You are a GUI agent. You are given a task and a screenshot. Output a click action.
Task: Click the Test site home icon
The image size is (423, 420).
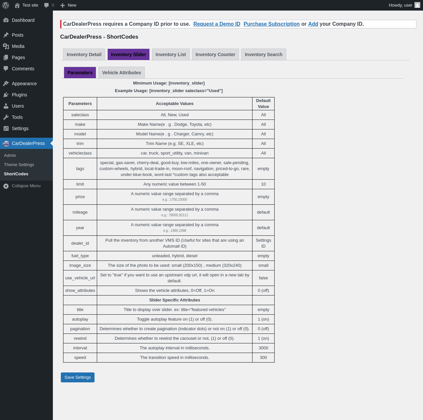[17, 5]
